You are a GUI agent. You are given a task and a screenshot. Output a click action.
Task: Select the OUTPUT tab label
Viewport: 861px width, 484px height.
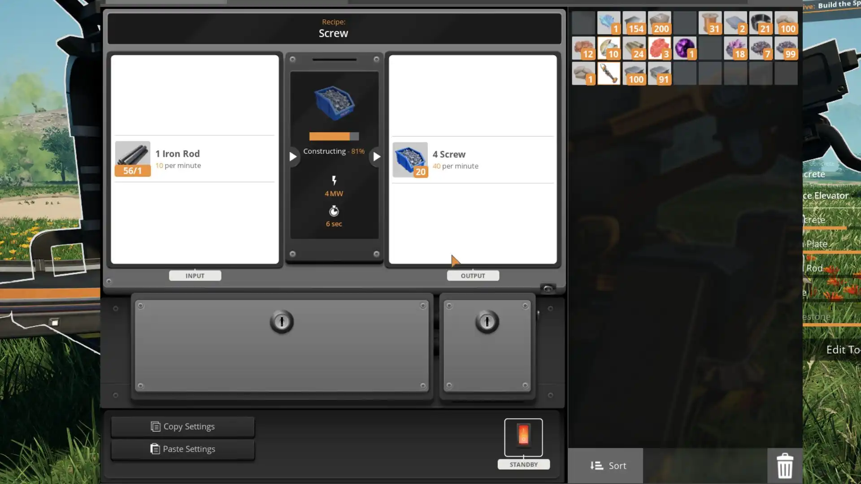coord(473,276)
